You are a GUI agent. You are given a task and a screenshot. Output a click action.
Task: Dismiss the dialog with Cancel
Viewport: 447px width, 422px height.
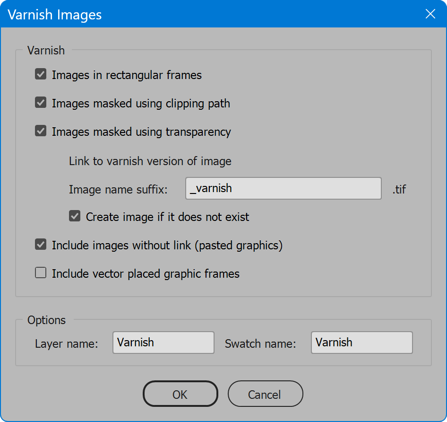(x=265, y=394)
